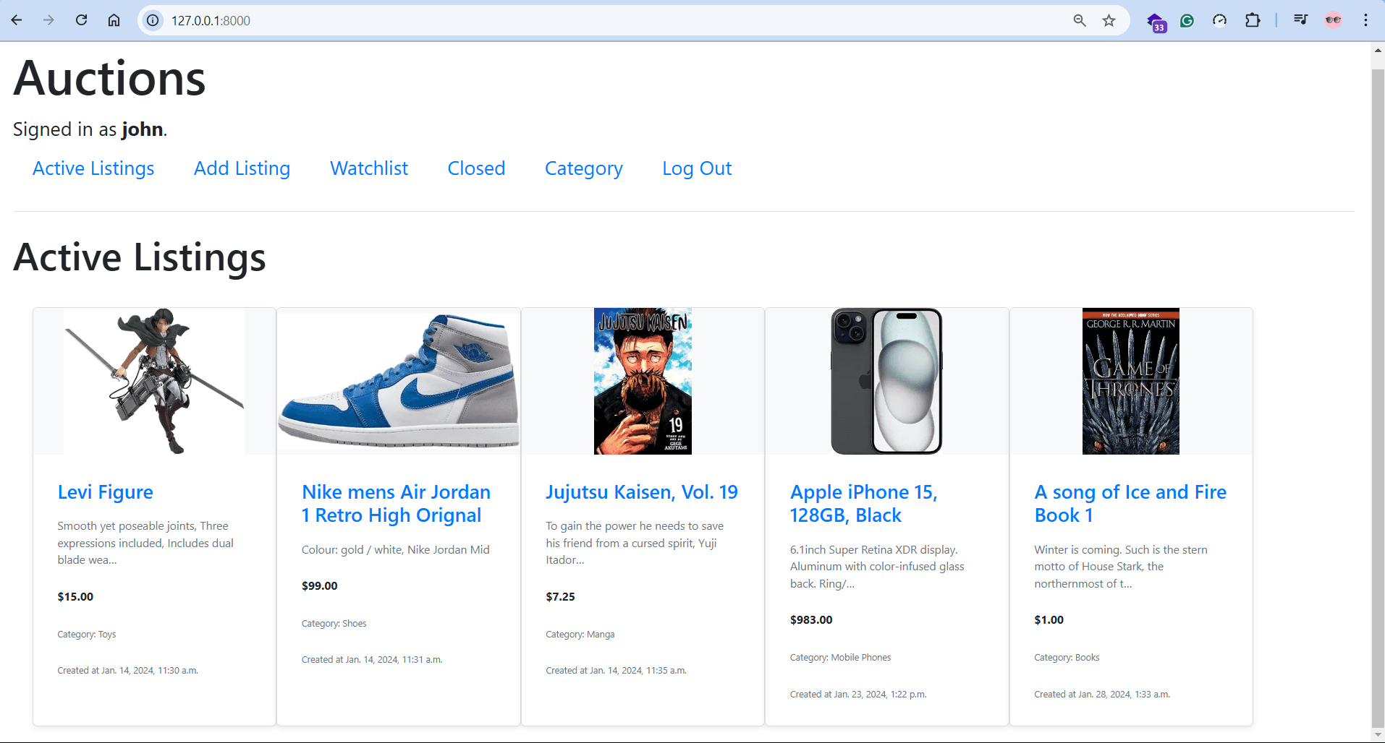
Task: Open Jujutsu Kaisen, Vol. 19 listing
Action: point(641,492)
